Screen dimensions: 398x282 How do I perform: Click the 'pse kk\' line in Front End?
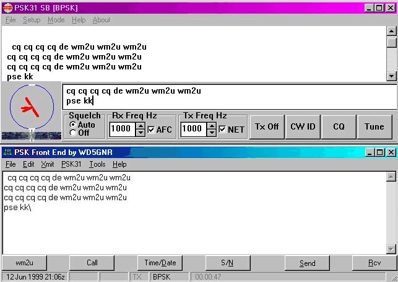[x=17, y=208]
